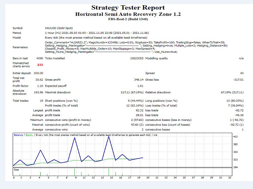The image size is (253, 189).
Task: Click the tall green size bar at trade 9
Action: pos(75,172)
